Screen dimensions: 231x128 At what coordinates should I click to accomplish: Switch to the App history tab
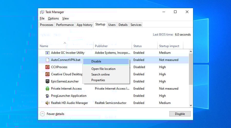(x=84, y=25)
